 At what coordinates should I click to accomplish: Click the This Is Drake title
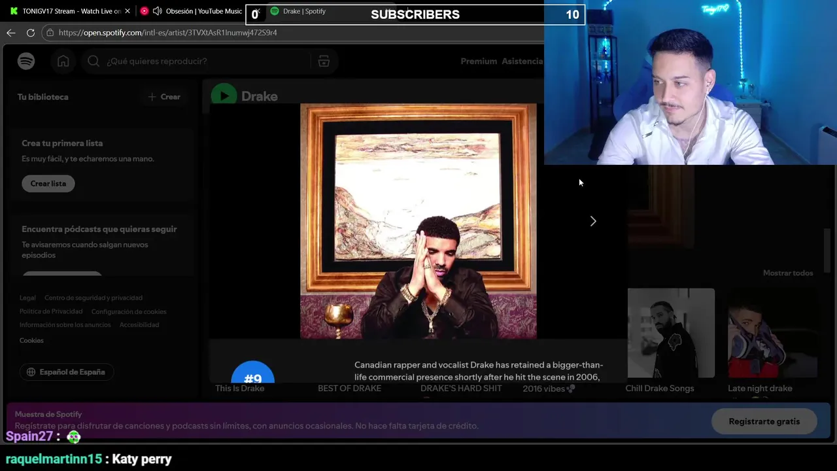click(x=239, y=389)
